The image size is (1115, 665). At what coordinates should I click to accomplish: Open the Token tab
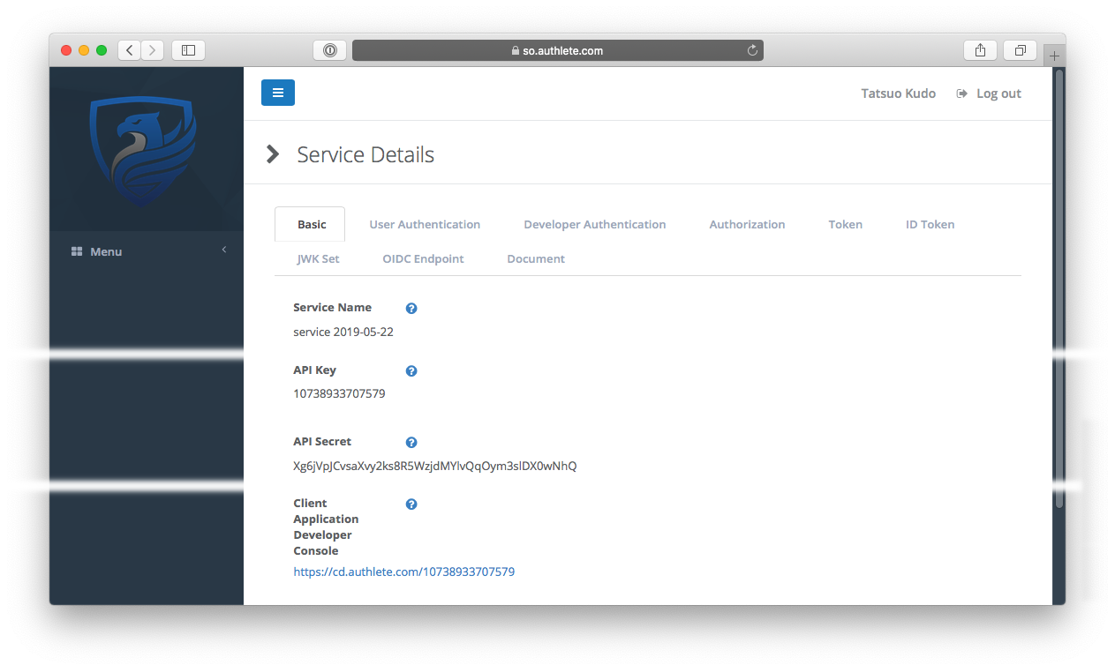coord(845,224)
